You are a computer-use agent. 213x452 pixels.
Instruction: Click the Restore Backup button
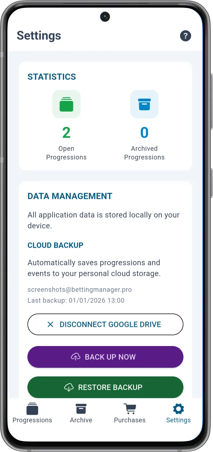click(x=105, y=387)
